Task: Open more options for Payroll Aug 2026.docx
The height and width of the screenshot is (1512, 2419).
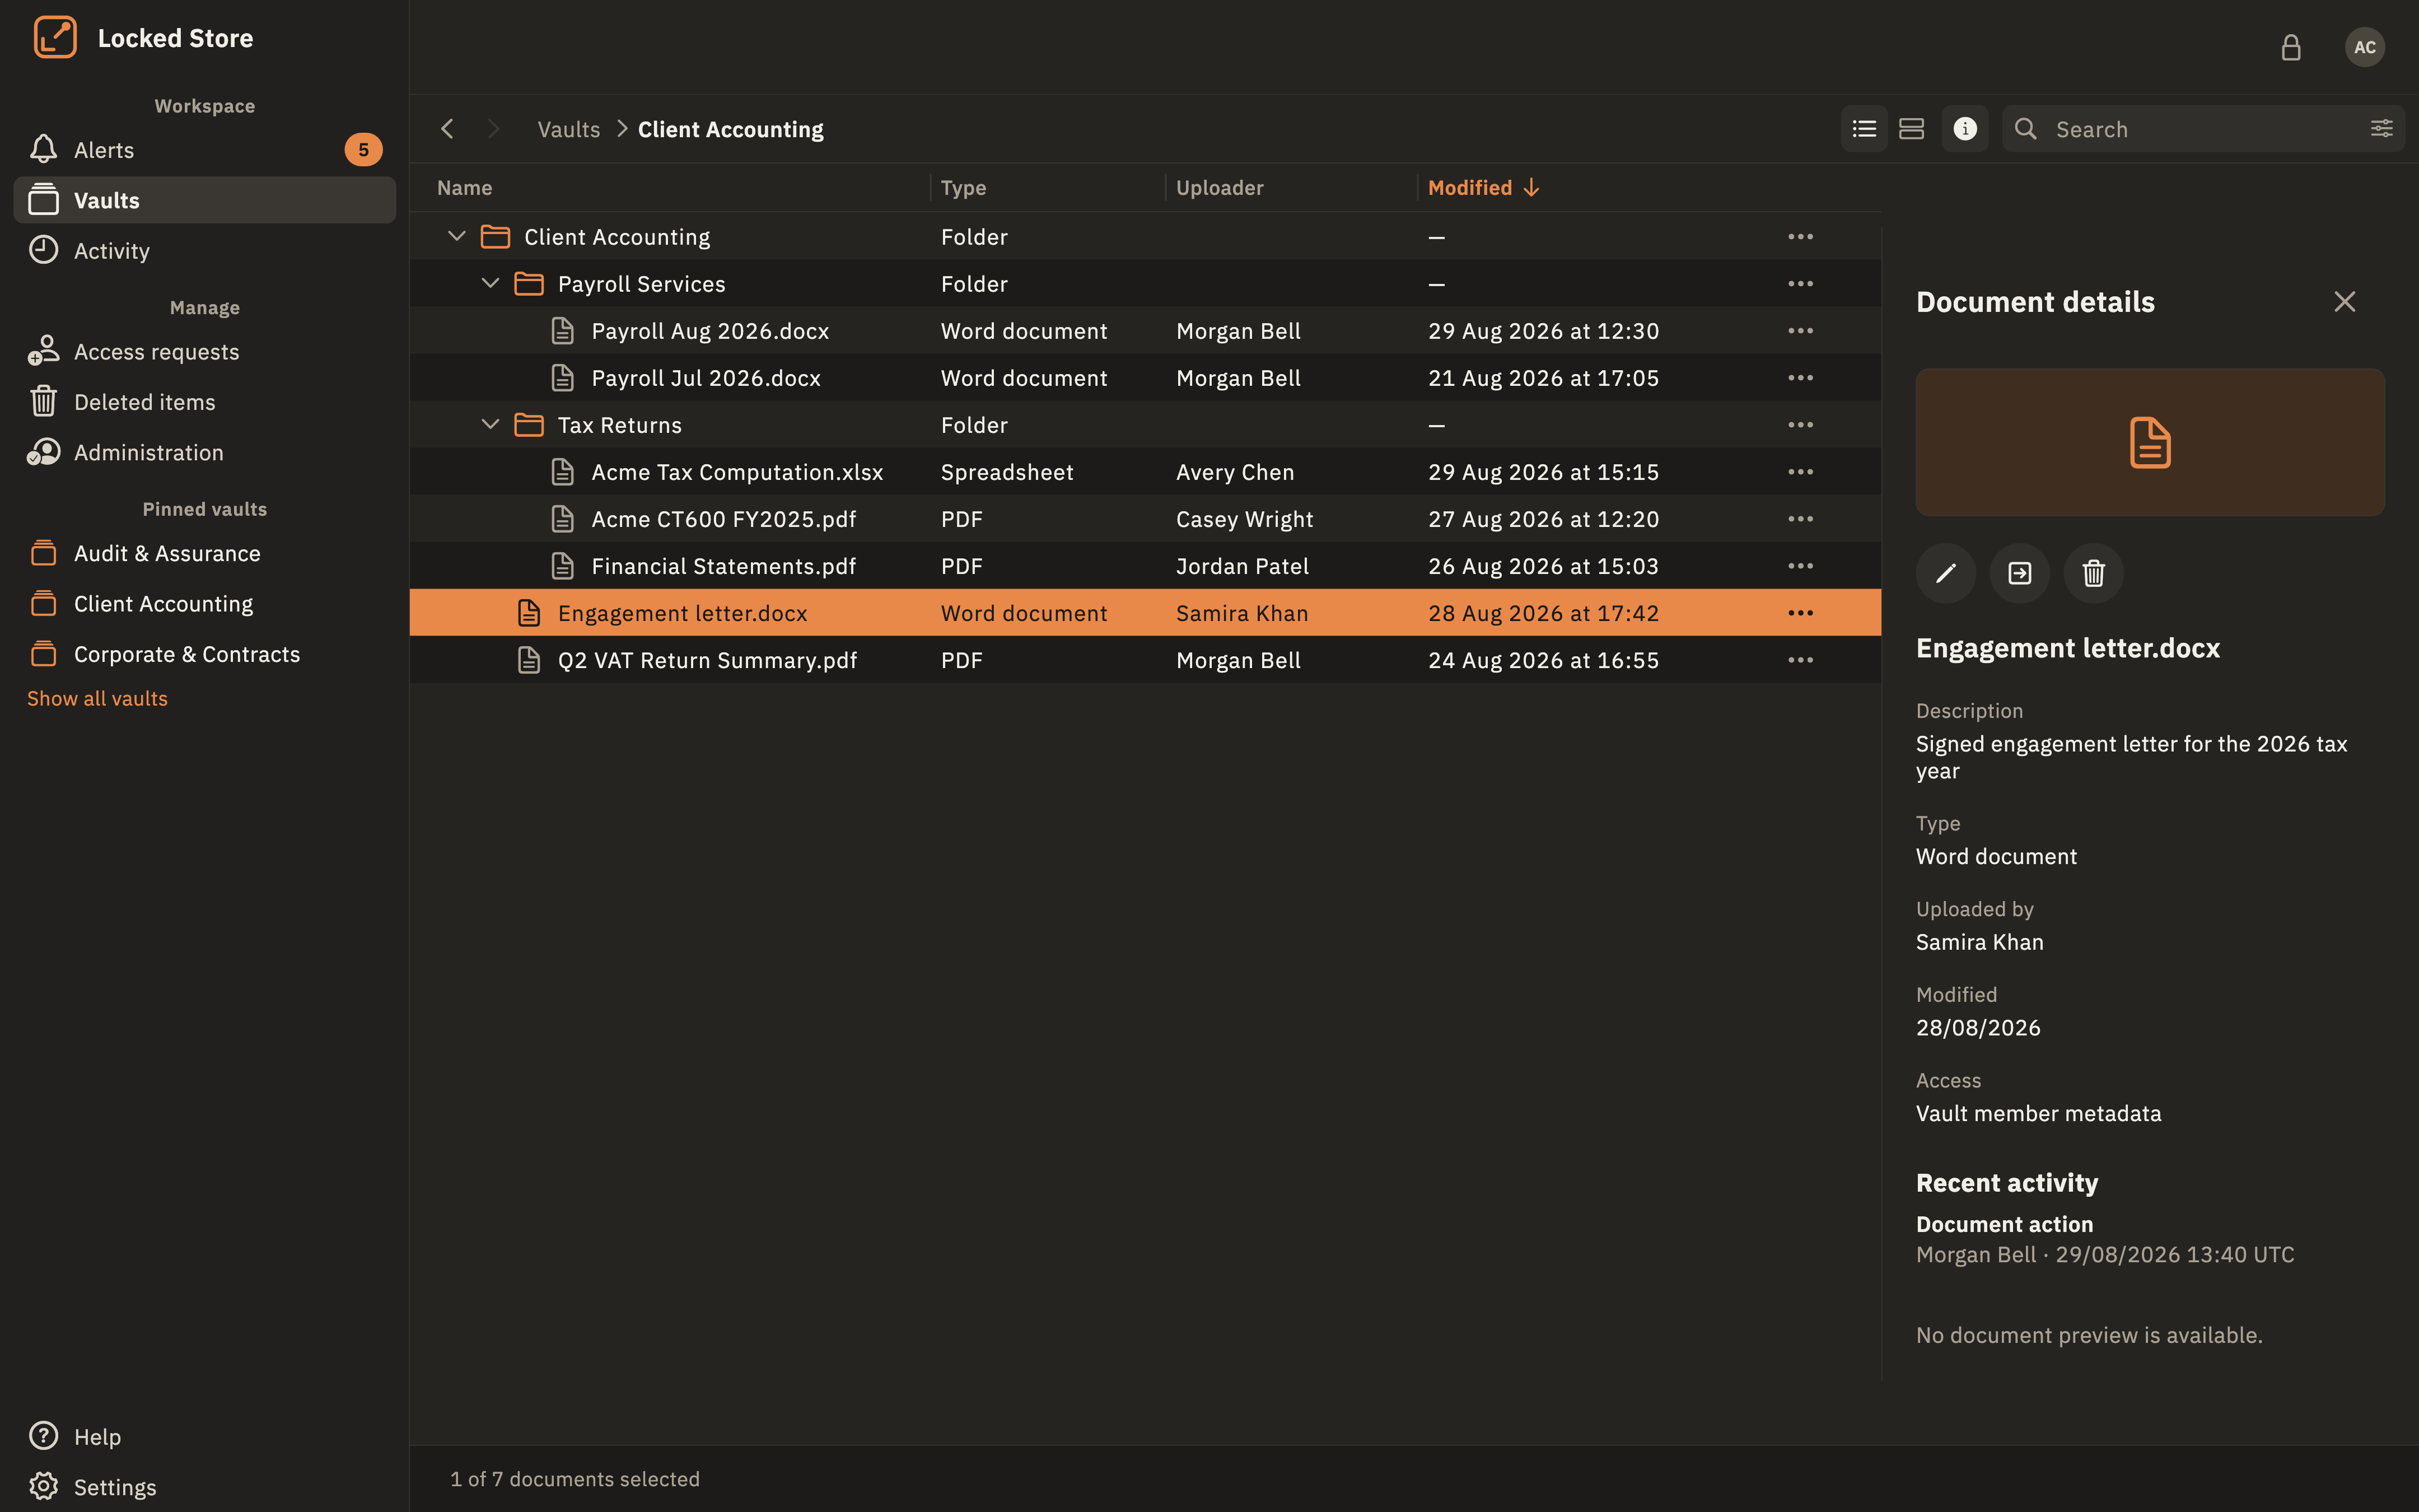Action: (1800, 331)
